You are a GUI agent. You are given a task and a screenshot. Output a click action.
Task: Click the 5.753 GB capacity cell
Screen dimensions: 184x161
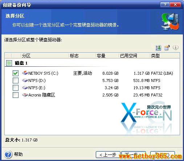point(110,80)
